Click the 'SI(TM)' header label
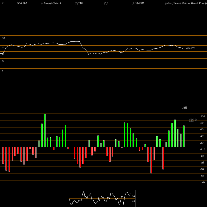 pyautogui.click(x=79, y=3)
